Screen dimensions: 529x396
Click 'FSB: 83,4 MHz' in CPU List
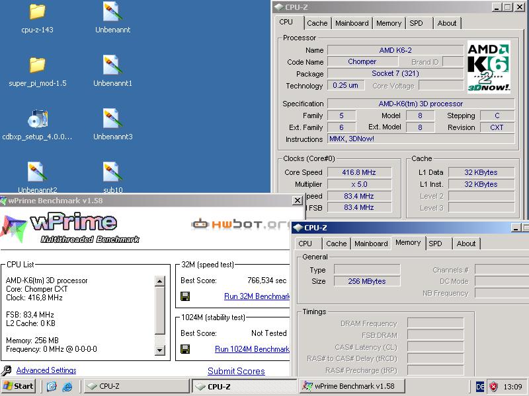click(x=30, y=315)
